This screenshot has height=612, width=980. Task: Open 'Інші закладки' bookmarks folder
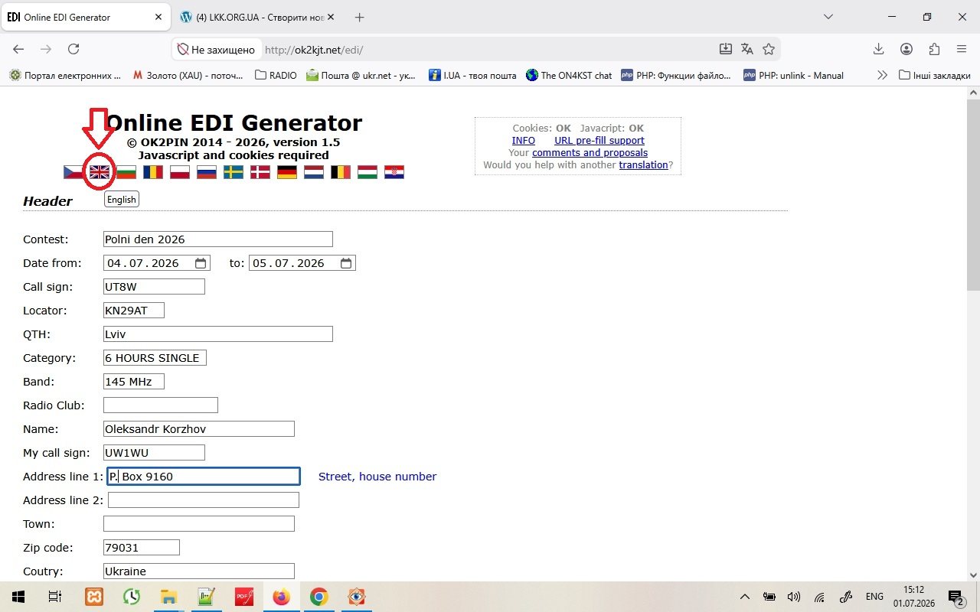click(935, 75)
